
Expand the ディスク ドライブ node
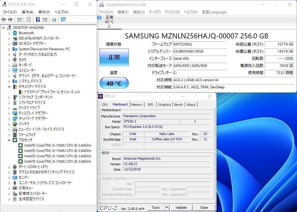[x=9, y=108]
